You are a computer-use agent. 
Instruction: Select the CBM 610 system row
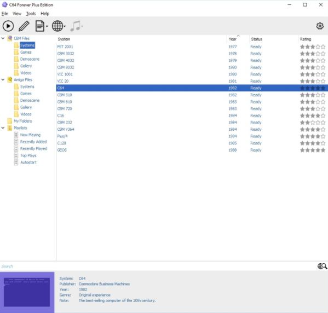(192, 102)
